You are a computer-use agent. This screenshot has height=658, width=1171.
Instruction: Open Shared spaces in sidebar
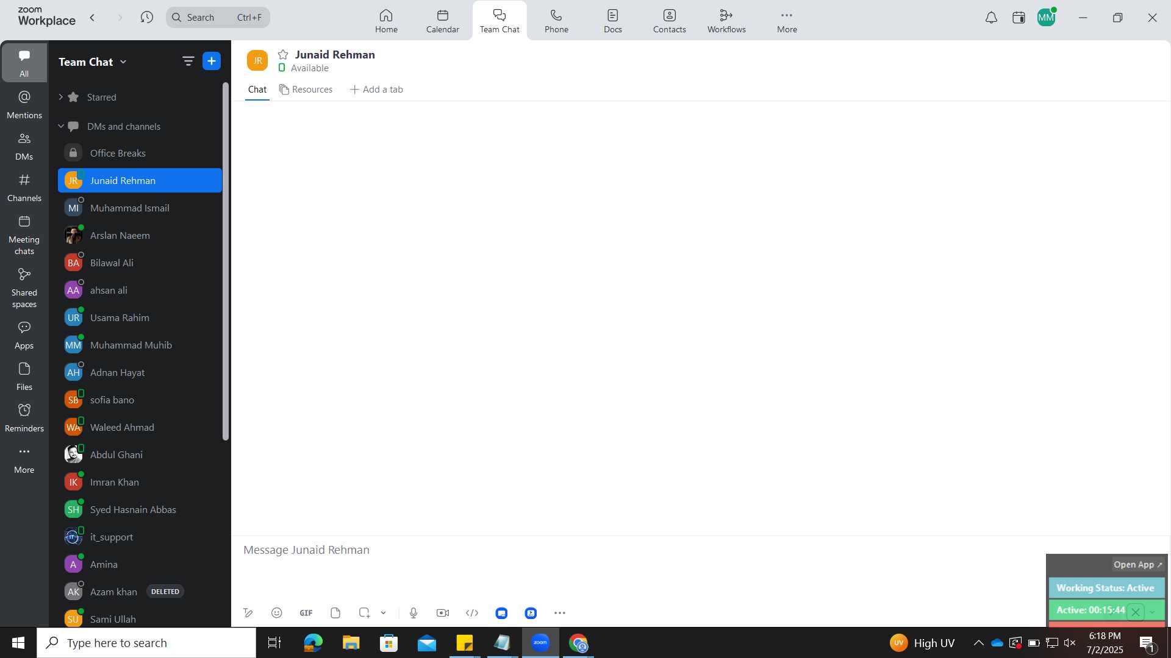tap(24, 288)
